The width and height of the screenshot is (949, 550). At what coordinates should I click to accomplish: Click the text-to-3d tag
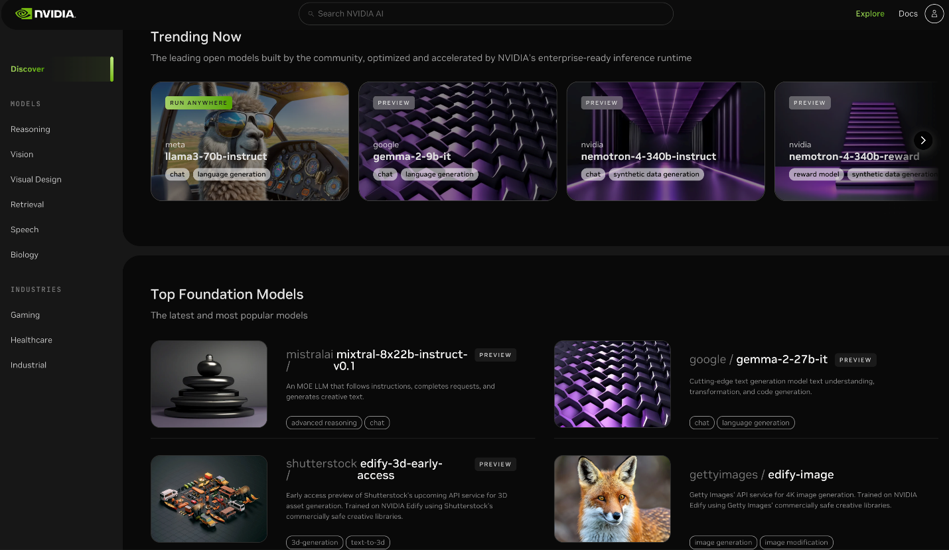pos(368,543)
